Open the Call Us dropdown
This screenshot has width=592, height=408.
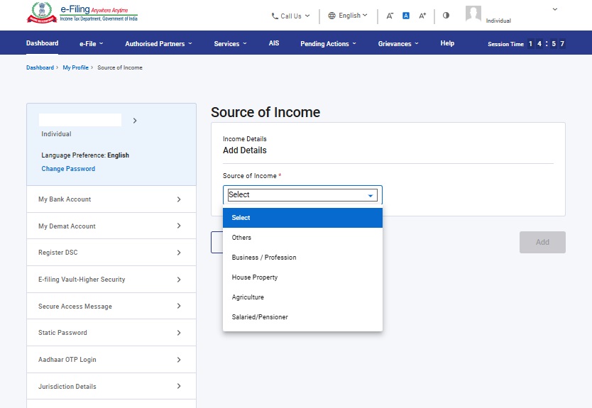pos(291,16)
